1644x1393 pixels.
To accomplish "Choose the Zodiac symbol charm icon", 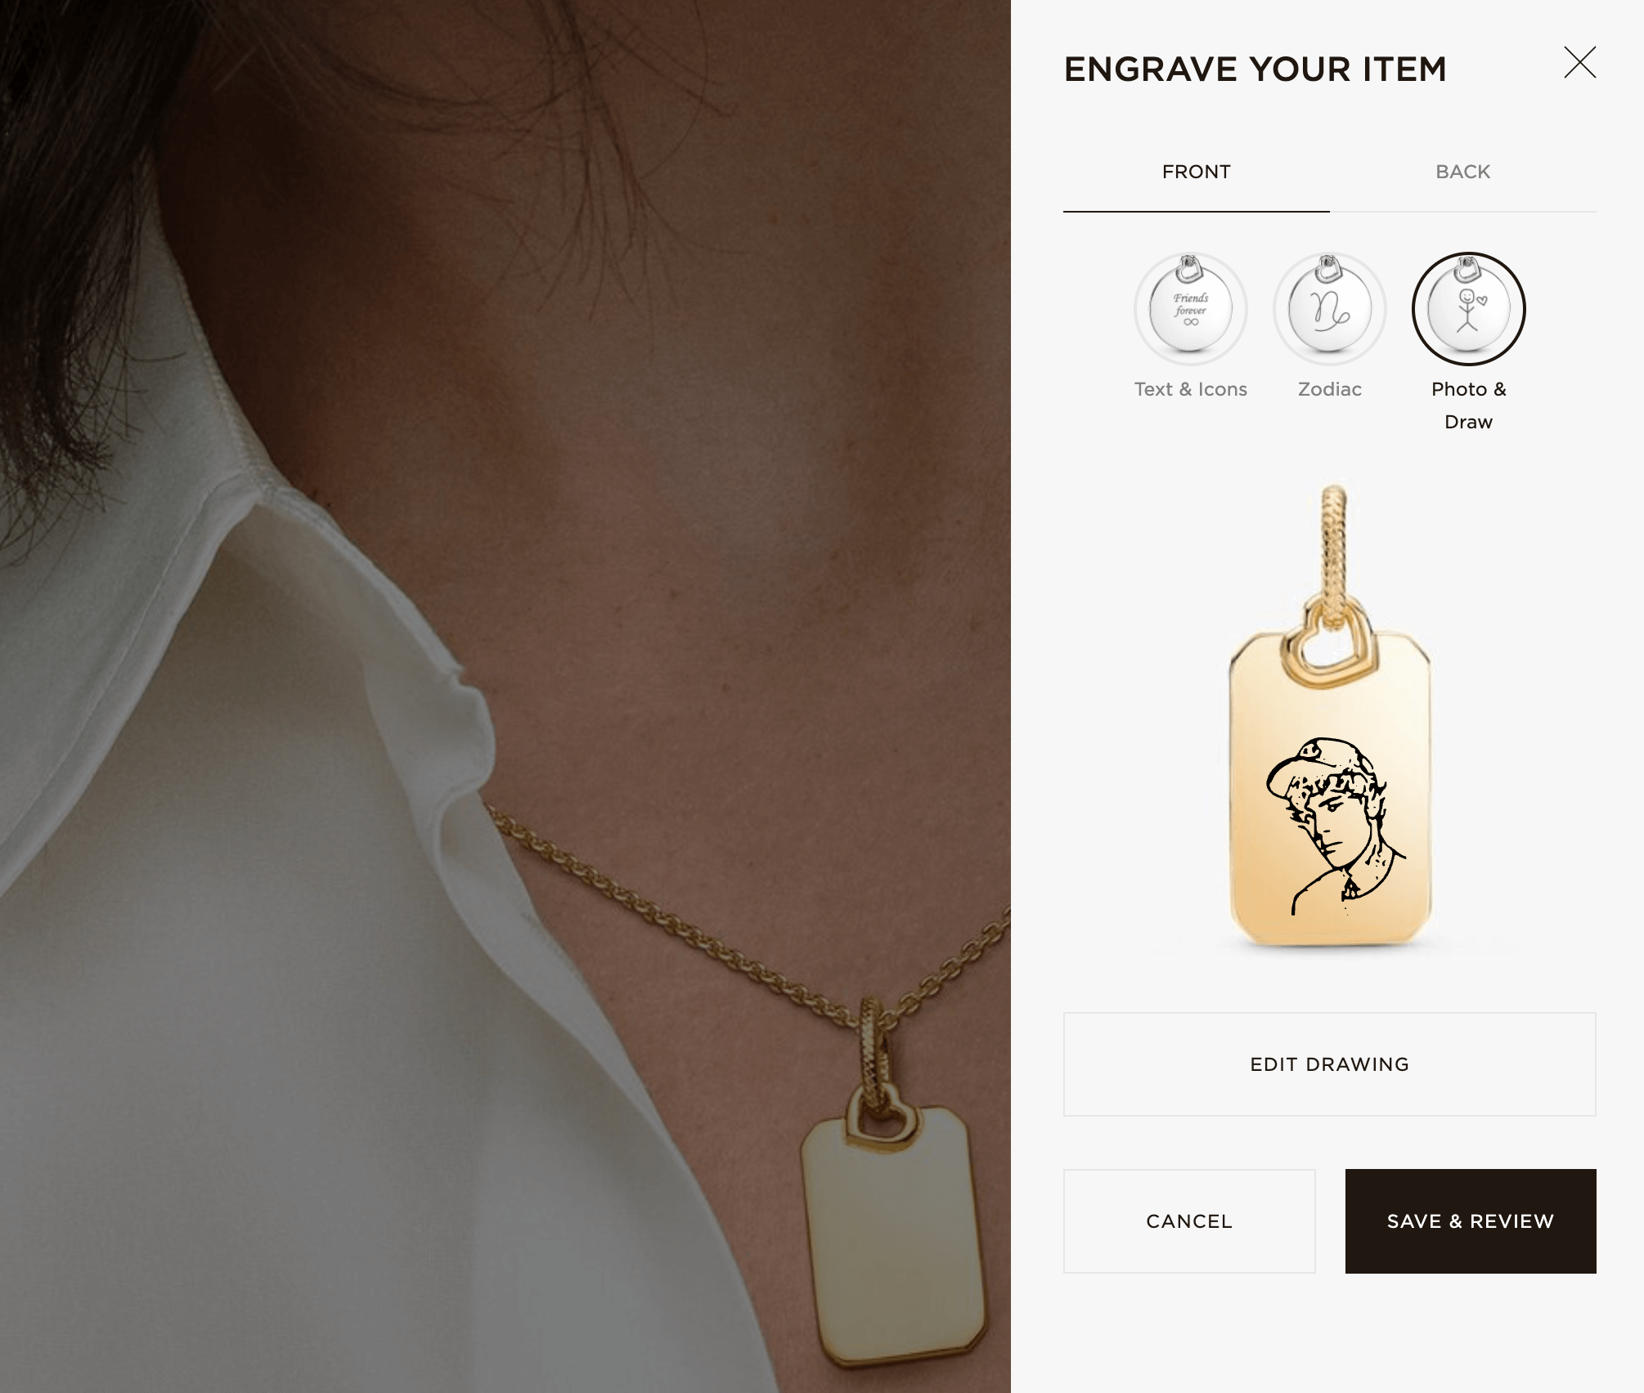I will coord(1329,309).
